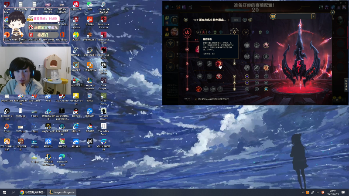The width and height of the screenshot is (349, 196).
Task: Toggle the checkbox below the rune trees
Action: click(x=196, y=99)
